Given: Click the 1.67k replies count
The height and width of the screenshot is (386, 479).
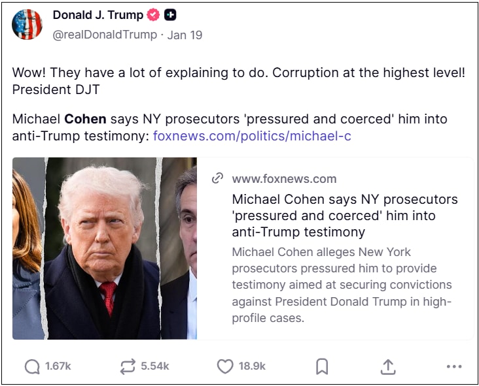Looking at the screenshot, I should 58,366.
